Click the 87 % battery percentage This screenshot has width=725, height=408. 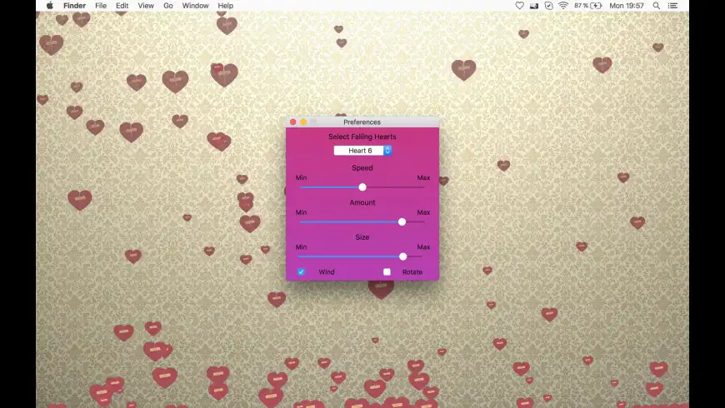581,6
